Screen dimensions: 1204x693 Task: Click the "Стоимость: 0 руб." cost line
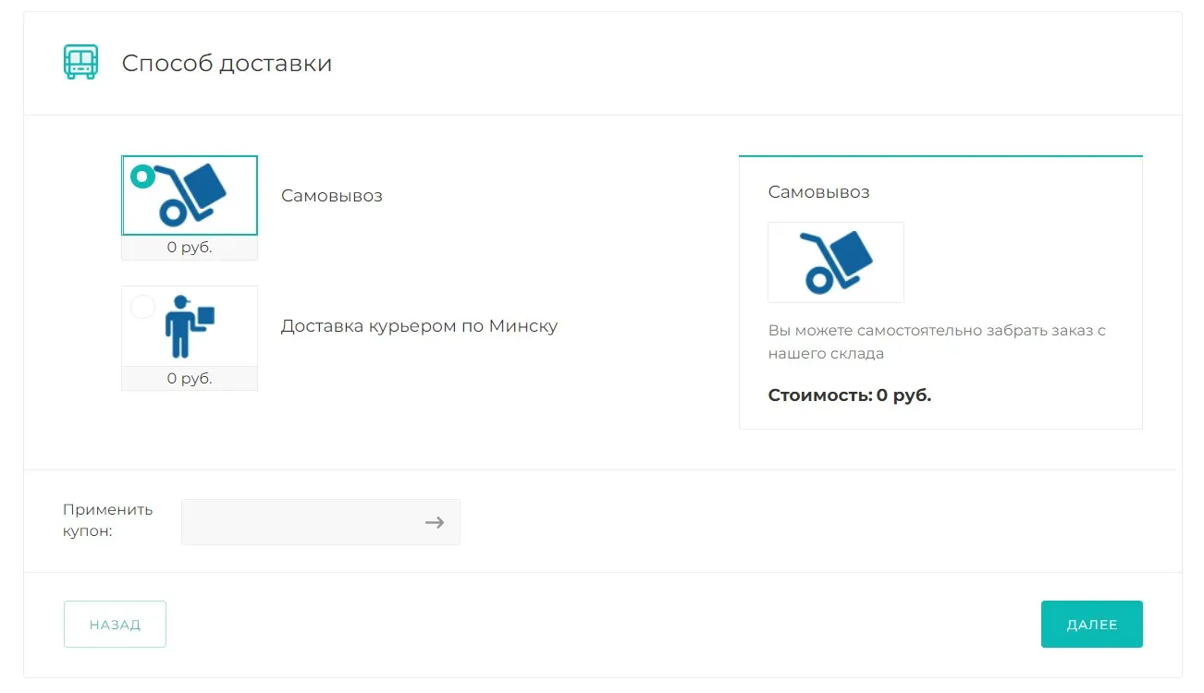(849, 395)
